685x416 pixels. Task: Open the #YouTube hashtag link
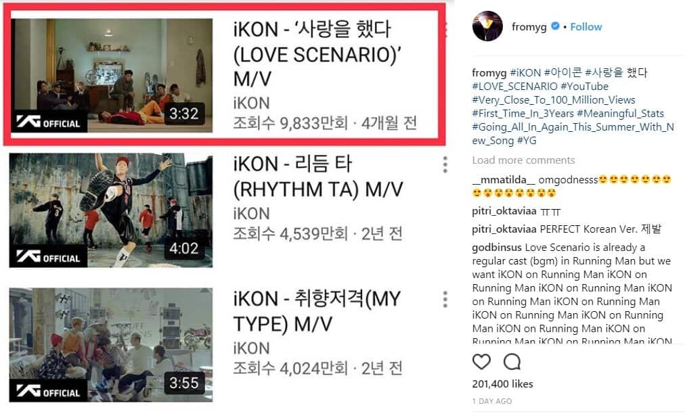pyautogui.click(x=585, y=87)
